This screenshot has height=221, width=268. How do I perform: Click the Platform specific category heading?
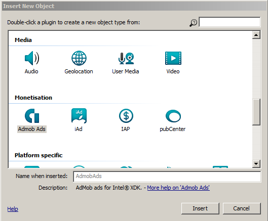point(39,155)
